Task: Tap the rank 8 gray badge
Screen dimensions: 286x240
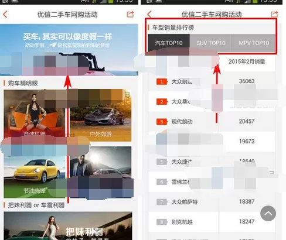Action: 162,222
